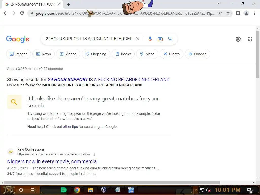Screen dimensions: 260x195
Task: Click the muted volume tray icon
Action: point(208,190)
